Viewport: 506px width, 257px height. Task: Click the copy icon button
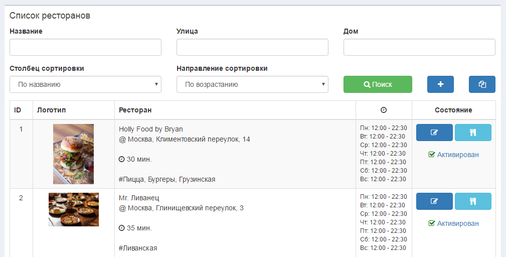(x=482, y=84)
